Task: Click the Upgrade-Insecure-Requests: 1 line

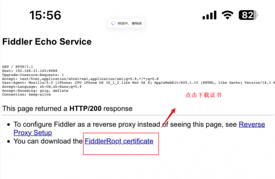Action: coord(33,75)
